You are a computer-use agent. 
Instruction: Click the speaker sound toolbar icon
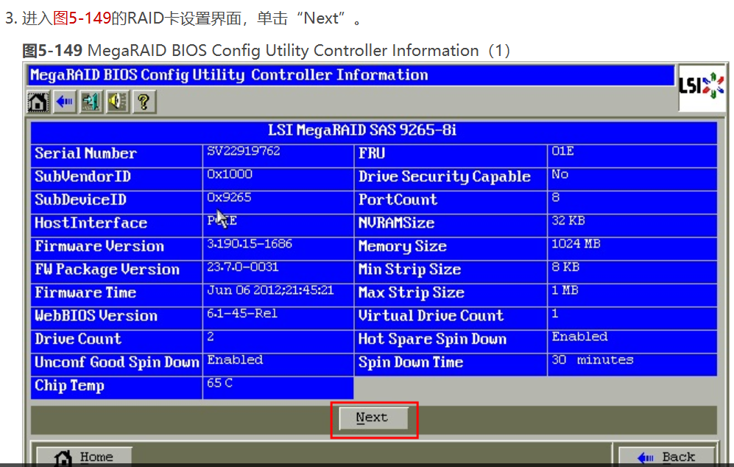click(118, 101)
